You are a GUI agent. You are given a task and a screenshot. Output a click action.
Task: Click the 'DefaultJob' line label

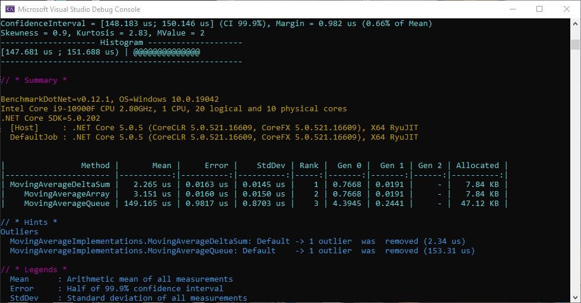coord(34,137)
